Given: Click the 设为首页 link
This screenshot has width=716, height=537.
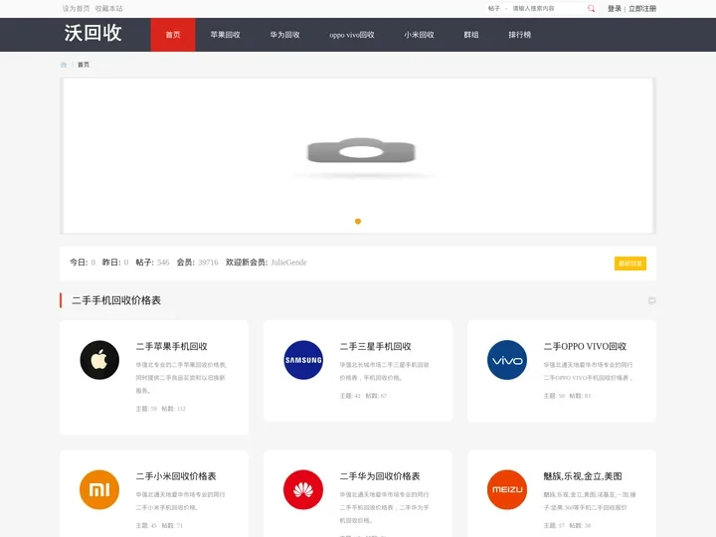Looking at the screenshot, I should (76, 8).
